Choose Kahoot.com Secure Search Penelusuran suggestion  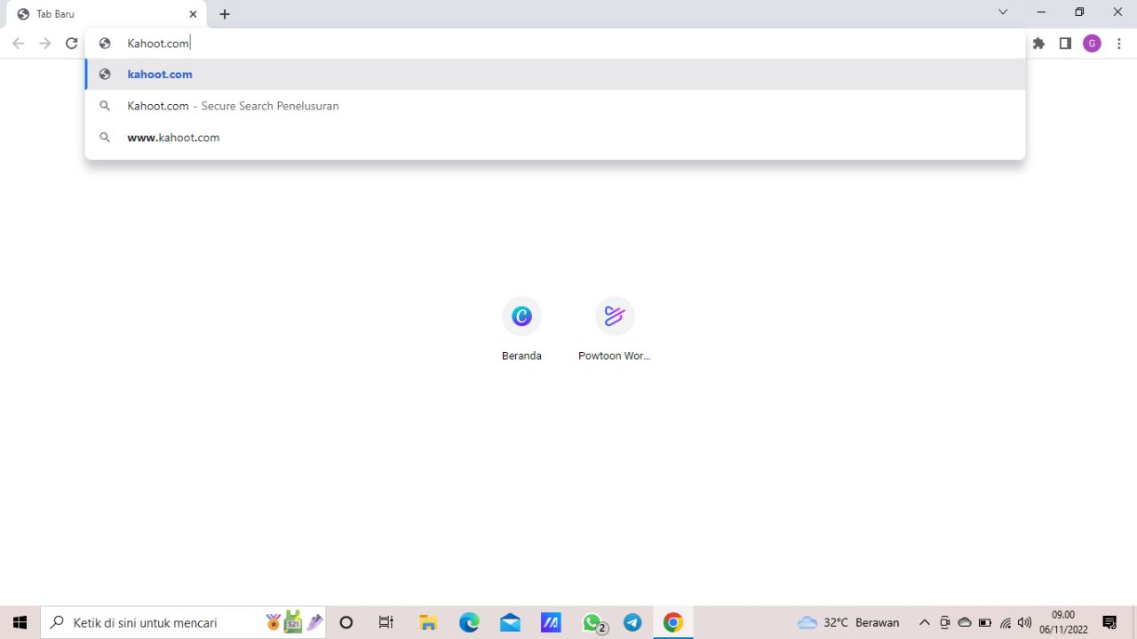tap(555, 106)
